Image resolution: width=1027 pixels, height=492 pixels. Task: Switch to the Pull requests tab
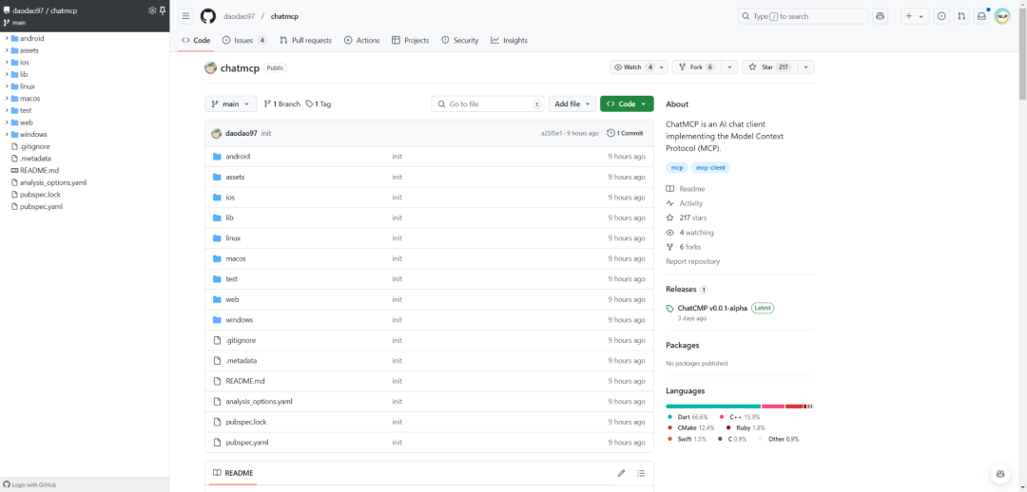(x=305, y=40)
